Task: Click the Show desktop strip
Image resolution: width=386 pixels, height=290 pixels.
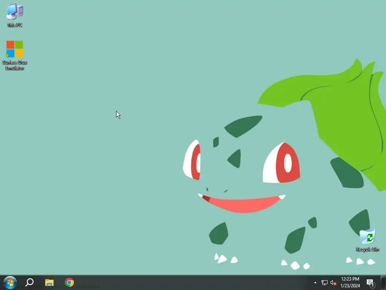Action: point(383,282)
